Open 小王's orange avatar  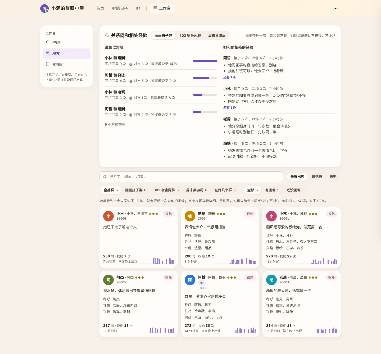(108, 216)
